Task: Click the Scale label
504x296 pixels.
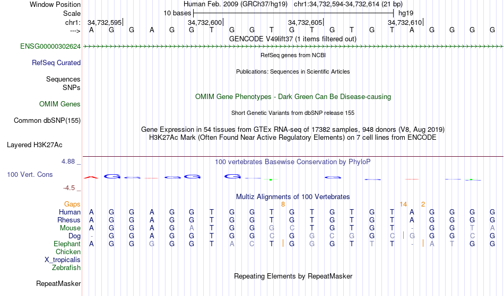Action: pyautogui.click(x=72, y=13)
